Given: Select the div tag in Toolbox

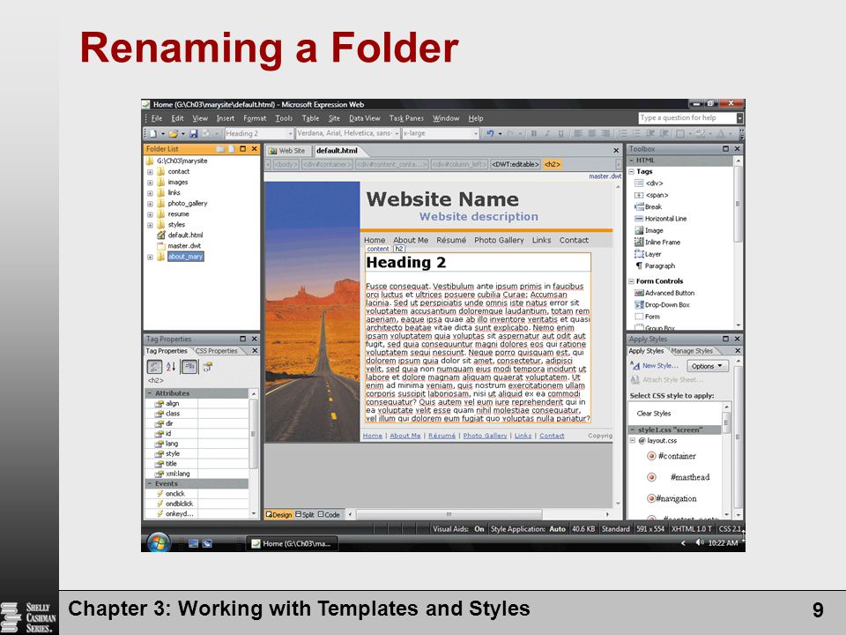Looking at the screenshot, I should 649,183.
